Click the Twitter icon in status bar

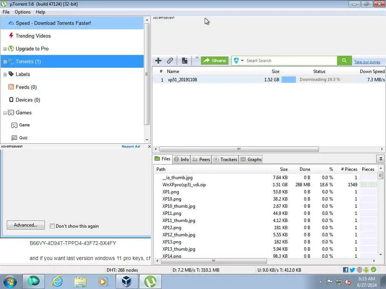tap(352, 270)
